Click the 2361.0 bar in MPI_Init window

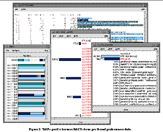point(70,60)
